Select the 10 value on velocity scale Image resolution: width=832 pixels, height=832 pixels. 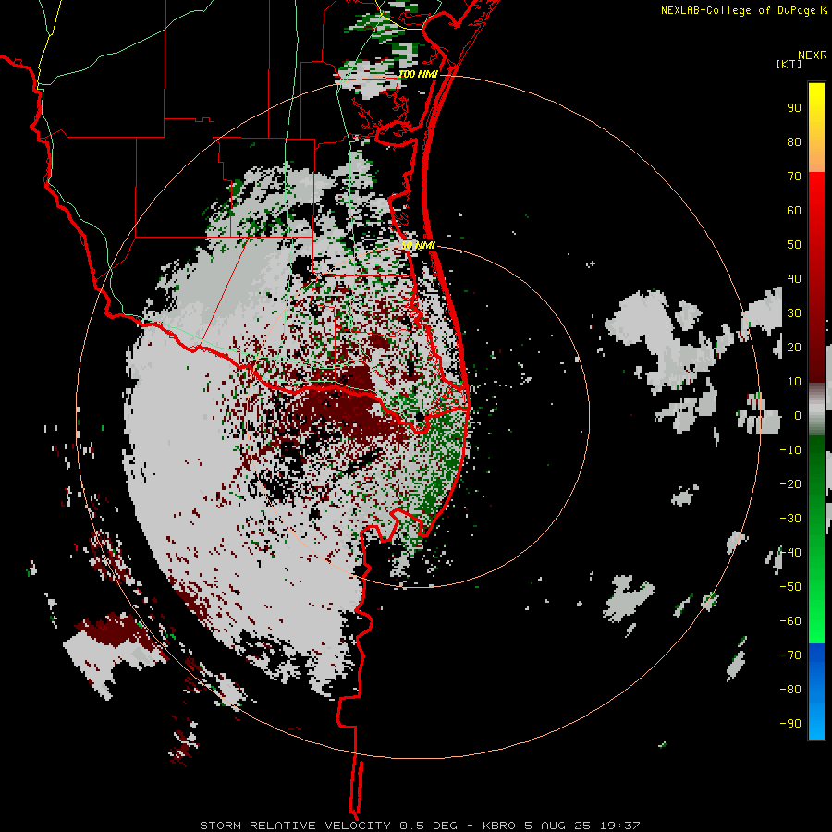pos(794,382)
